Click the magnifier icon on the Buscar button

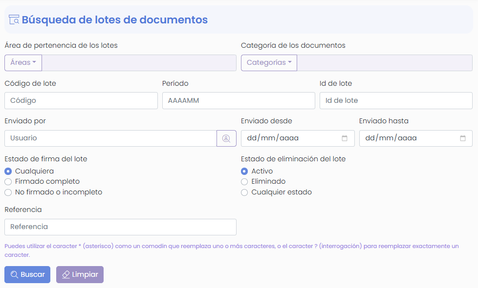click(15, 274)
